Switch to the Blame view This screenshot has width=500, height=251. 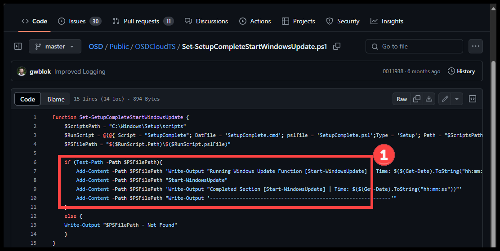tap(56, 99)
